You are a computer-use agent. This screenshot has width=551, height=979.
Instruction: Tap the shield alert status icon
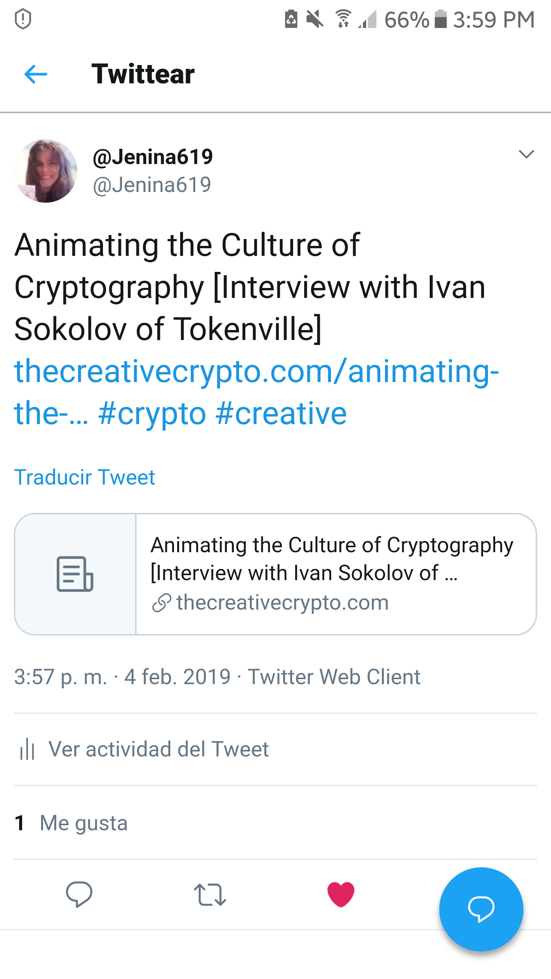tap(23, 19)
